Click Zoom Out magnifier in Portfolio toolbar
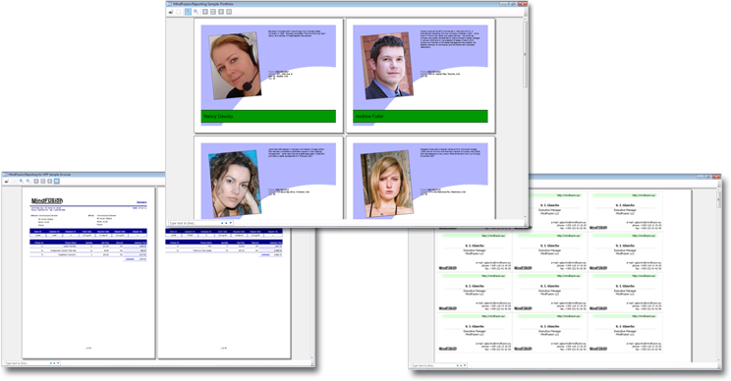This screenshot has width=731, height=381. pyautogui.click(x=196, y=12)
